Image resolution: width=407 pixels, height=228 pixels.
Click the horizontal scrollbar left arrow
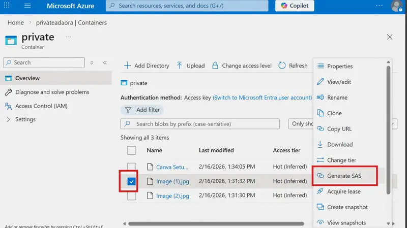(124, 223)
